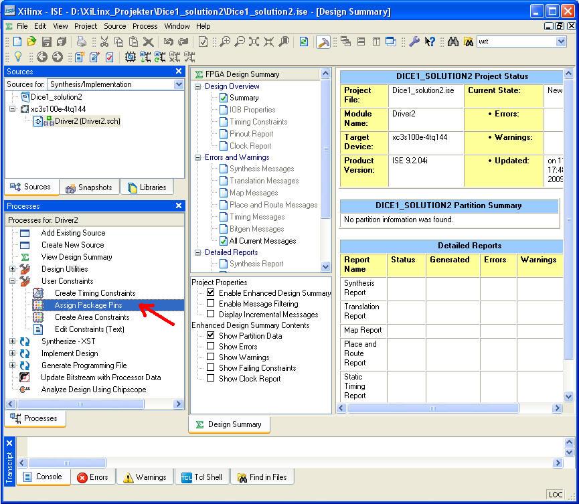Tick Show Failing Constraints checkbox

click(x=210, y=367)
